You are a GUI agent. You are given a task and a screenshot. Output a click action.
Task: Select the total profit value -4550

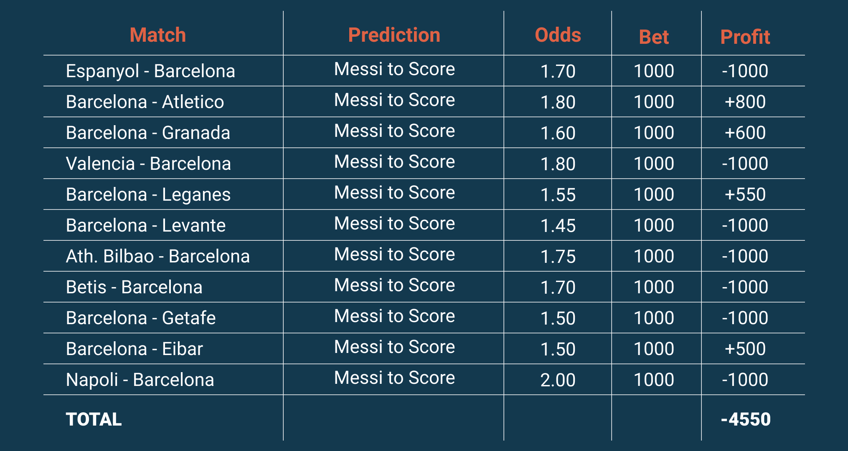click(x=746, y=419)
